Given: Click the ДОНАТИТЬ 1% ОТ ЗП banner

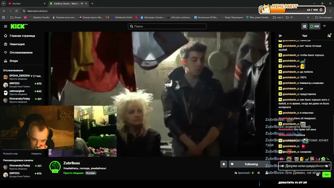Looking at the screenshot, I should click(x=293, y=183).
